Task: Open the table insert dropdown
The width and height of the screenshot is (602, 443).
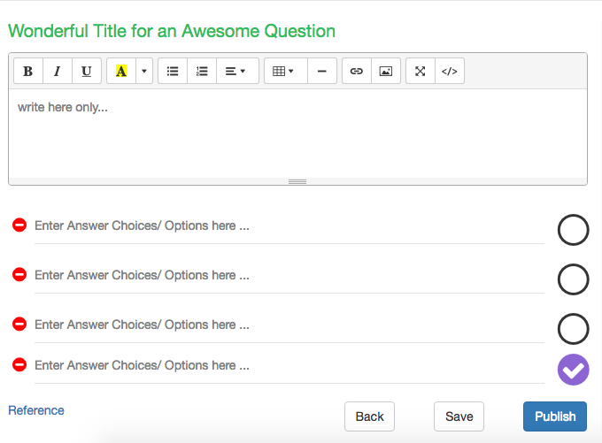Action: pyautogui.click(x=284, y=72)
